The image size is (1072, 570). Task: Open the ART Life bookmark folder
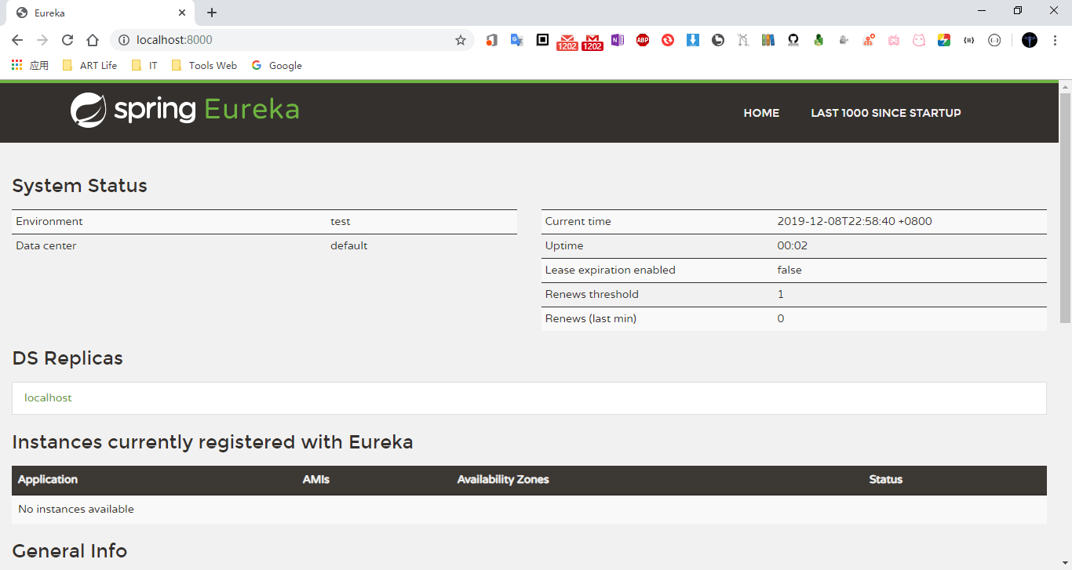[x=89, y=65]
